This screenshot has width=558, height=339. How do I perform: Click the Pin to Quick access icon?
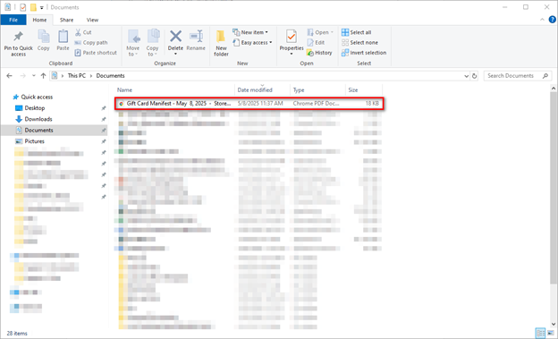pyautogui.click(x=18, y=36)
